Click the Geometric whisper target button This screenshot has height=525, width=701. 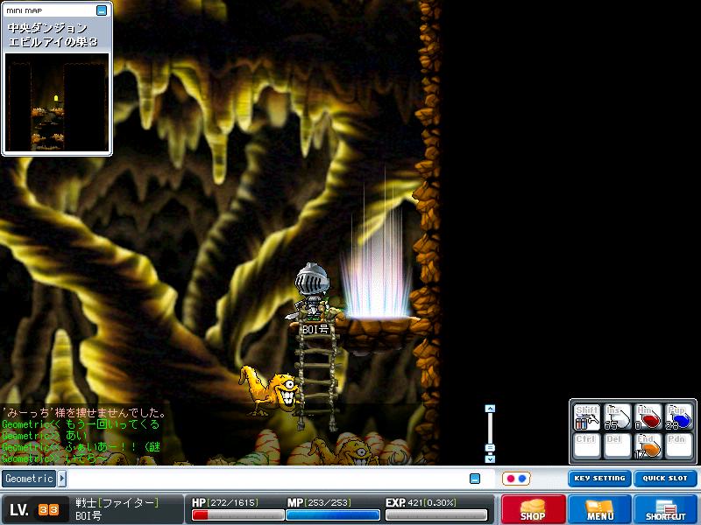[x=29, y=479]
